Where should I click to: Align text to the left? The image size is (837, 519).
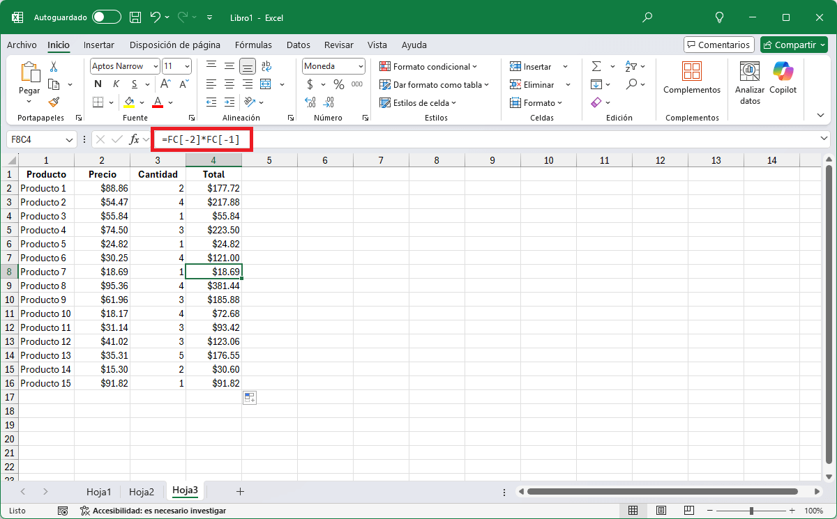pos(211,84)
